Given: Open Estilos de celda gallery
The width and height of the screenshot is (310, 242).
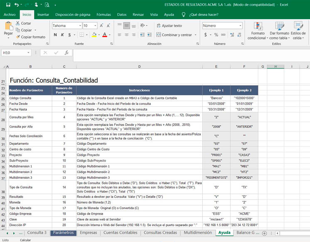Looking at the screenshot, I should point(298,31).
